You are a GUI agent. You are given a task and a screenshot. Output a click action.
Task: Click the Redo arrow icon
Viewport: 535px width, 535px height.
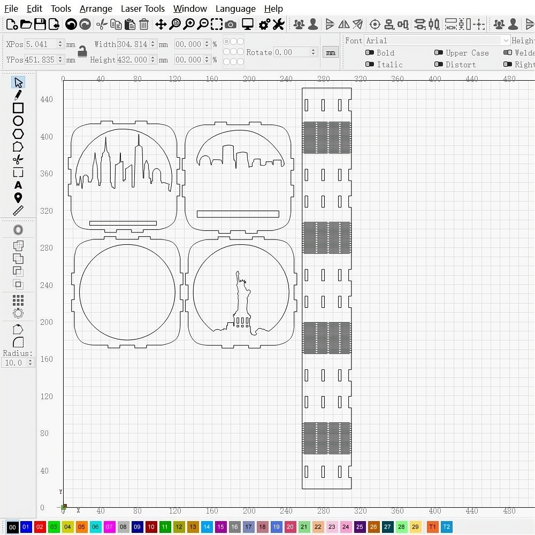pyautogui.click(x=85, y=24)
